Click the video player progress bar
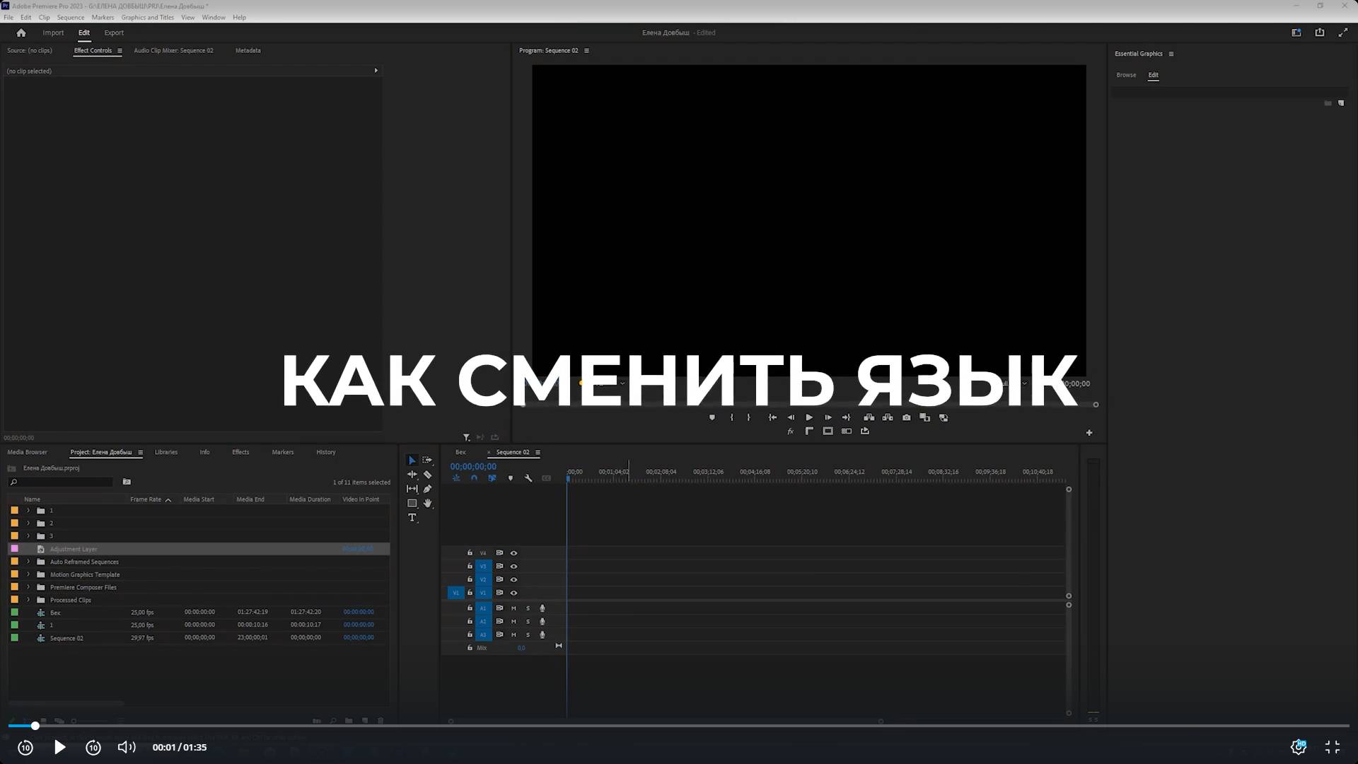 tap(679, 726)
